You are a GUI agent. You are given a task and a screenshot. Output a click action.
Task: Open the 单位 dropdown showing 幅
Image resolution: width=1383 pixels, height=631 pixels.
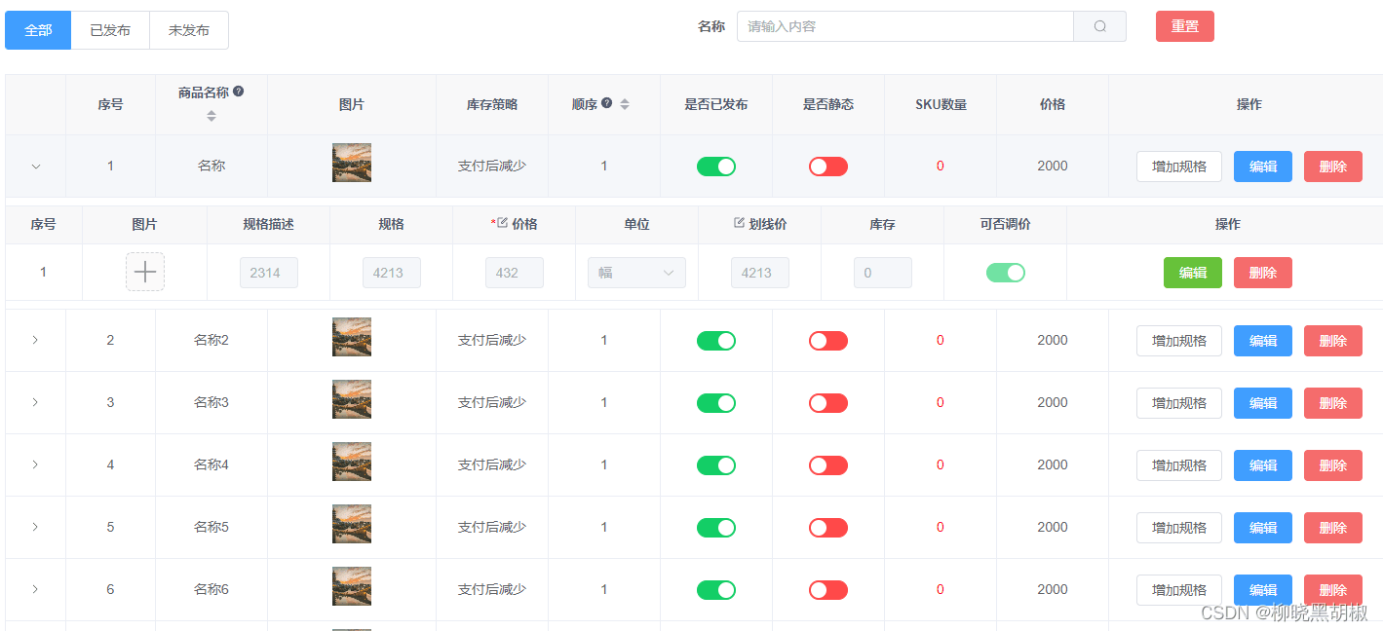click(636, 273)
